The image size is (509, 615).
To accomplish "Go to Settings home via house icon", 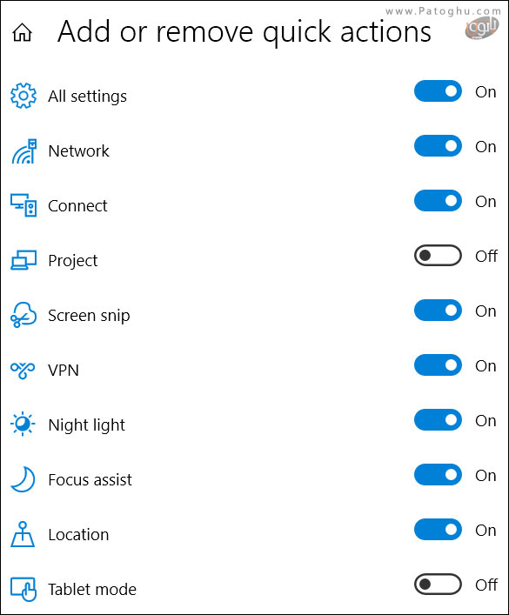I will [x=23, y=32].
